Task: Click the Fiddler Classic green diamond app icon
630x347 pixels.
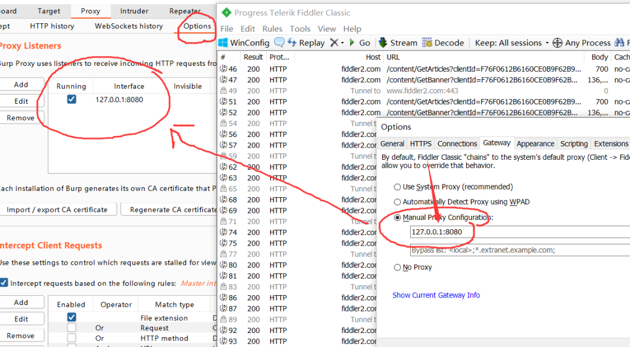Action: point(226,12)
